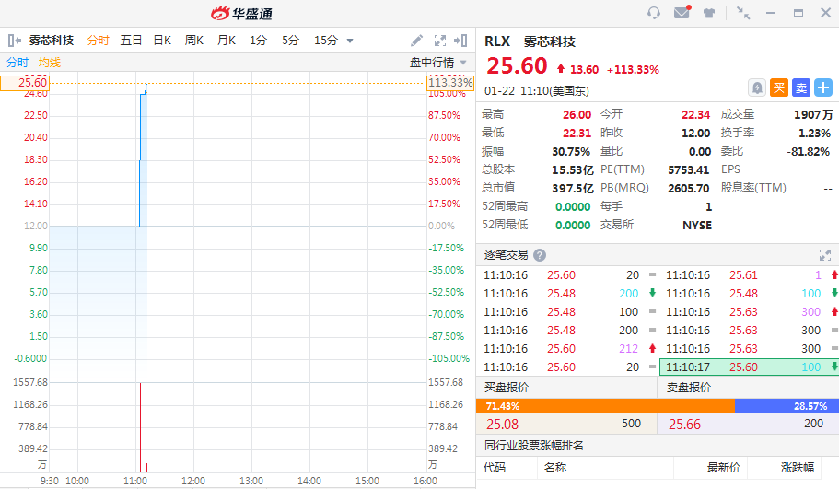
Task: Open messages envelope icon
Action: tap(682, 12)
